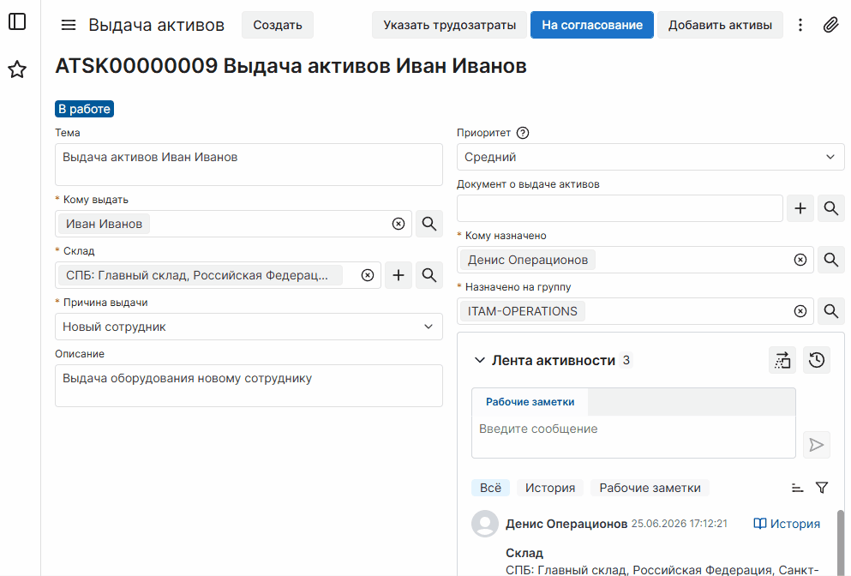Image resolution: width=851 pixels, height=576 pixels.
Task: Add page to favorites star
Action: [17, 69]
